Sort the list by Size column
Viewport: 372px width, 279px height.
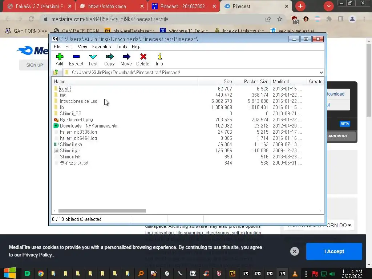click(x=216, y=81)
